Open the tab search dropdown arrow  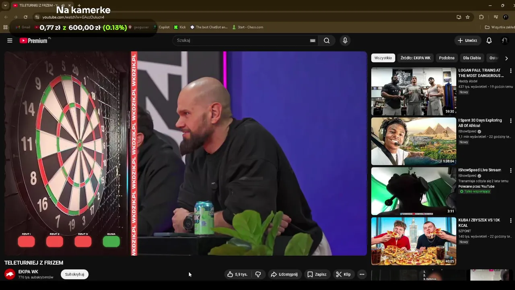click(x=5, y=5)
